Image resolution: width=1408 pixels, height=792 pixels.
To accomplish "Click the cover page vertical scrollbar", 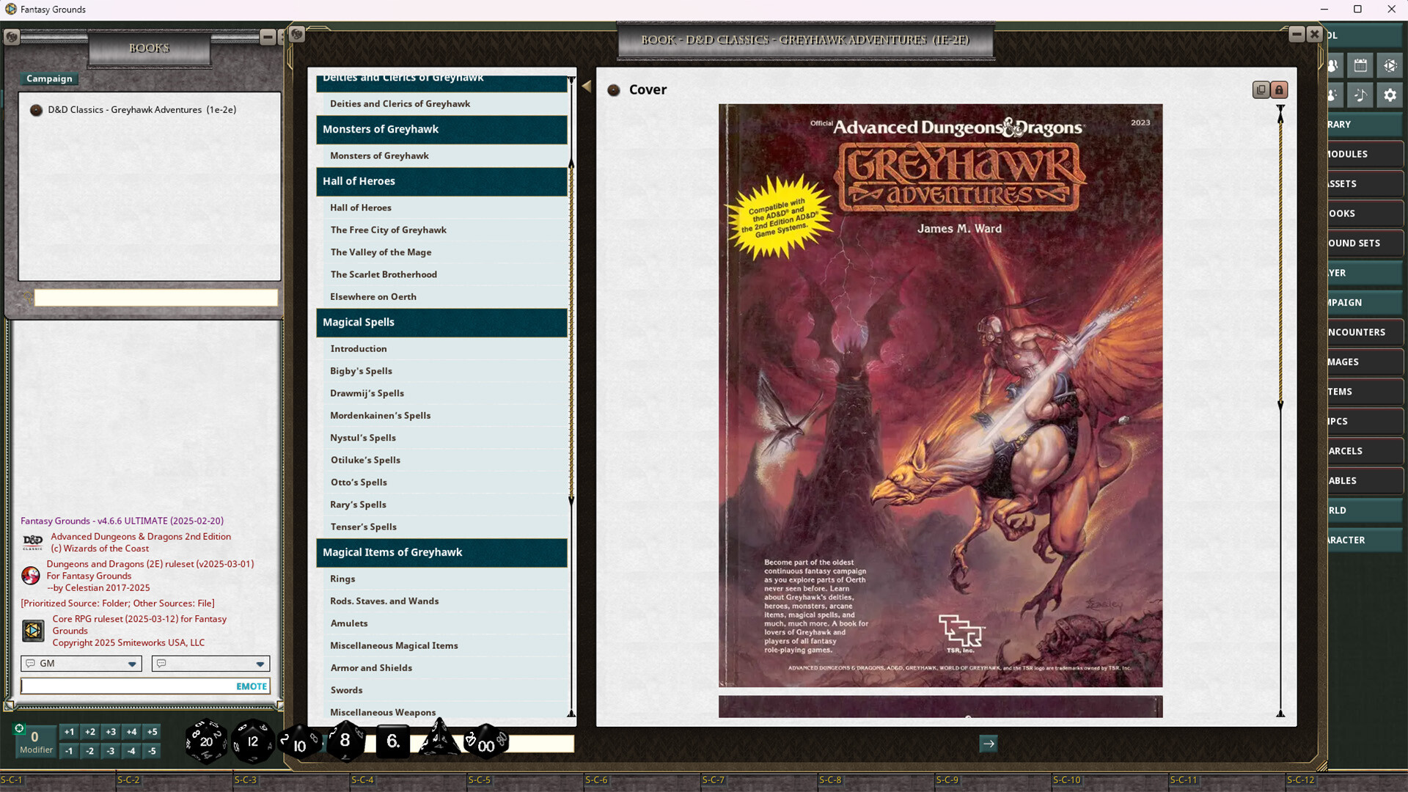I will [1280, 257].
